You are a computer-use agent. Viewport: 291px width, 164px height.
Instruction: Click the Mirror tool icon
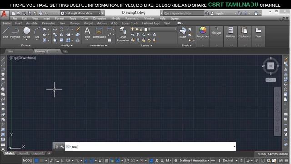(x=61, y=35)
